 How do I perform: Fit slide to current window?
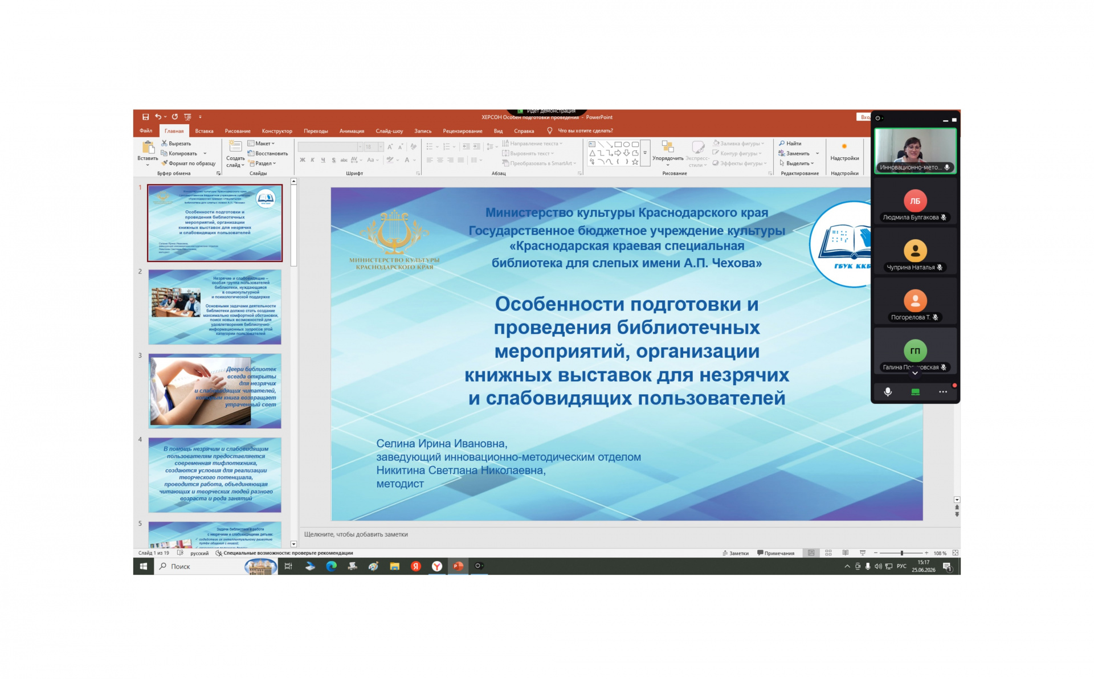[x=956, y=553]
